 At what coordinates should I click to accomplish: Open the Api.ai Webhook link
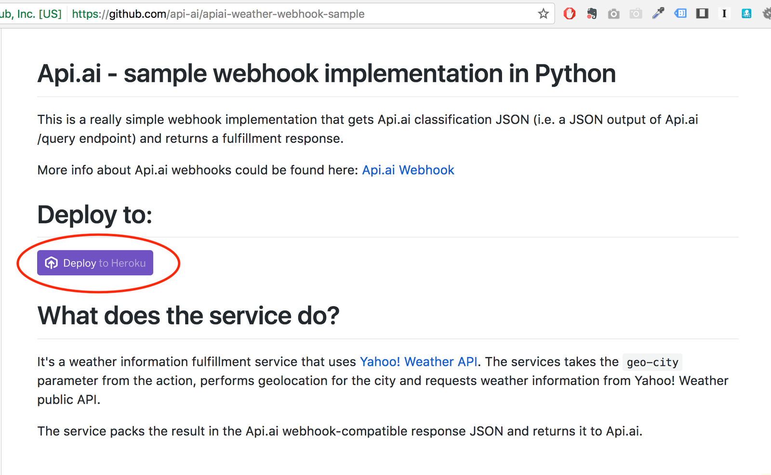click(x=408, y=170)
